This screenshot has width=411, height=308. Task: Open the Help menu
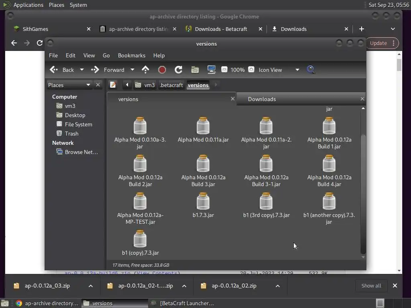click(159, 55)
